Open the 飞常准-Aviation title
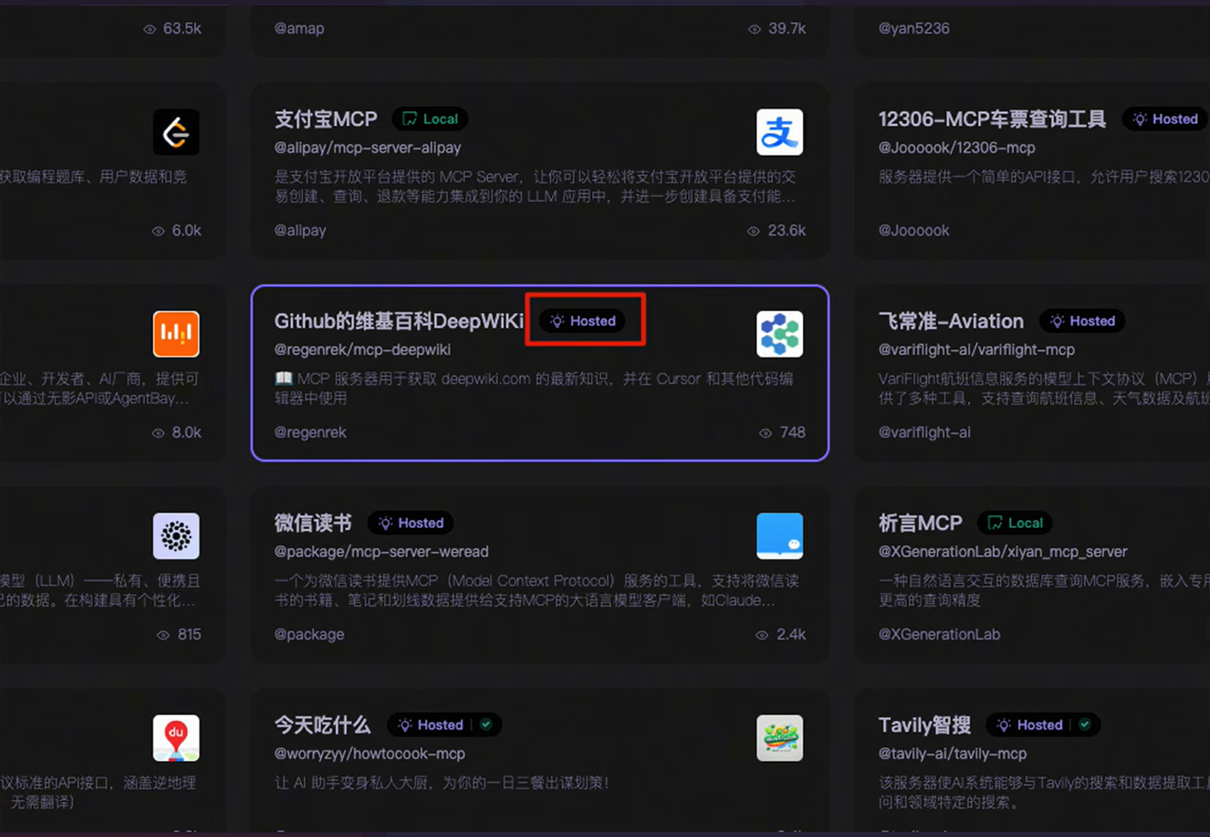 tap(951, 321)
